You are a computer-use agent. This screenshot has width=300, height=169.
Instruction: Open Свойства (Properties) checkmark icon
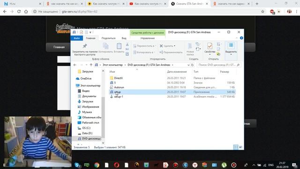click(x=210, y=46)
